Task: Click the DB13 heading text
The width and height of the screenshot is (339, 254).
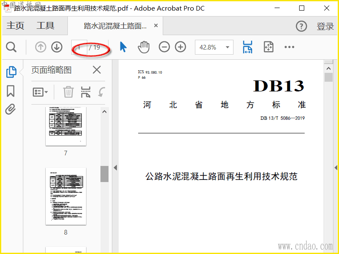Action: (279, 86)
